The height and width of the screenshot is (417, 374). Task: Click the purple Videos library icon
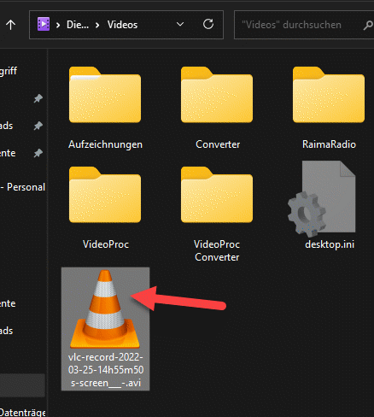coord(44,24)
